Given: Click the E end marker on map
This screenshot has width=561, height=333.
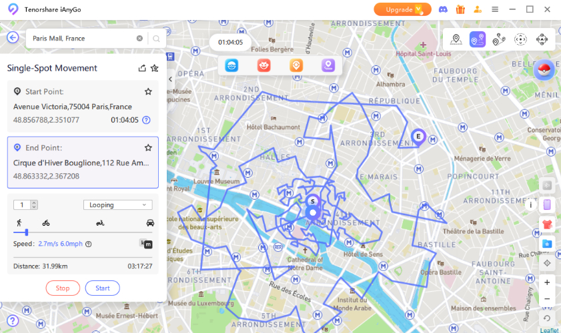Looking at the screenshot, I should [418, 137].
